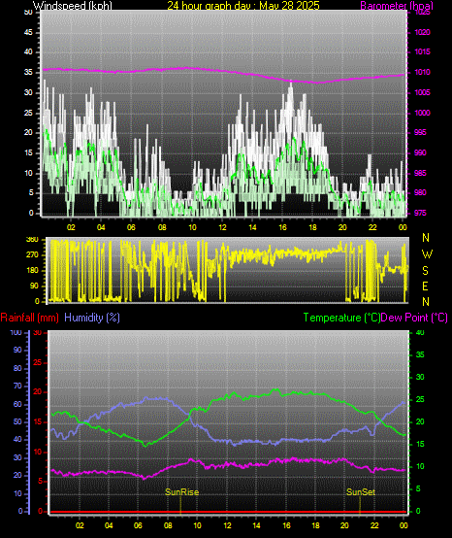The image size is (452, 538).
Task: Click the 1000 barometer axis value
Action: point(422,113)
